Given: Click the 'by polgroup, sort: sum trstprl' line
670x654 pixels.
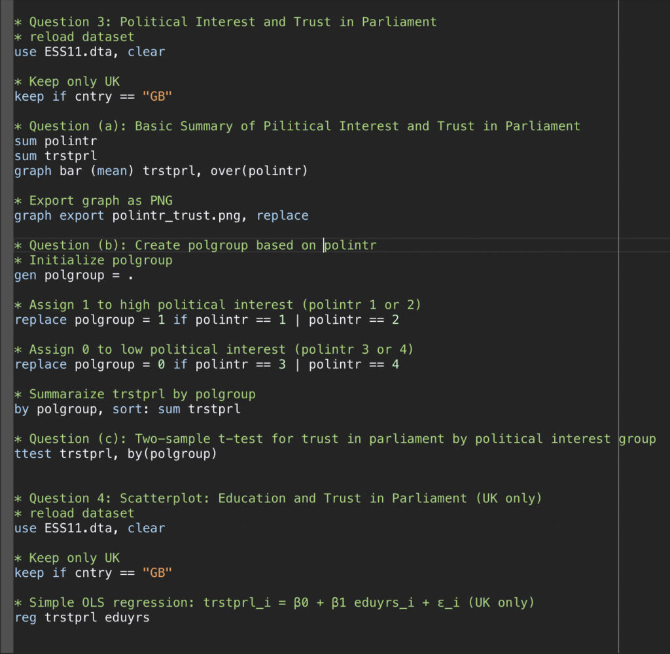Looking at the screenshot, I should [x=127, y=409].
